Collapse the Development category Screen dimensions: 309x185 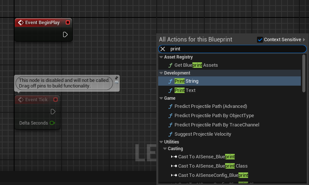point(161,73)
